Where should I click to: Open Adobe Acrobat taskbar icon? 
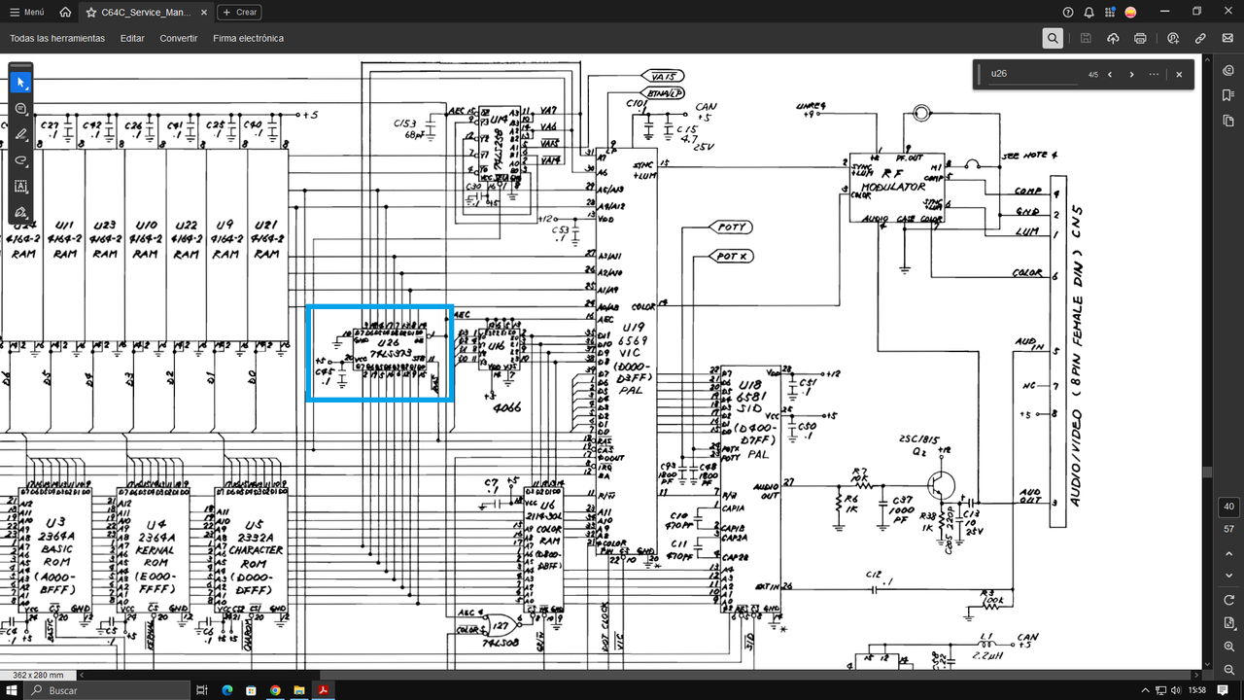[325, 689]
